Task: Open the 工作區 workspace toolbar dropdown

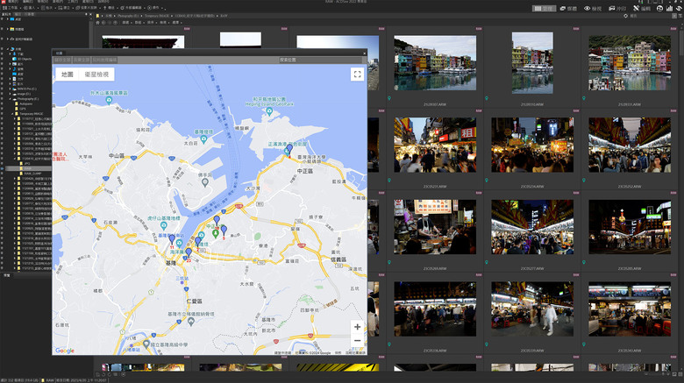Action: pyautogui.click(x=11, y=8)
